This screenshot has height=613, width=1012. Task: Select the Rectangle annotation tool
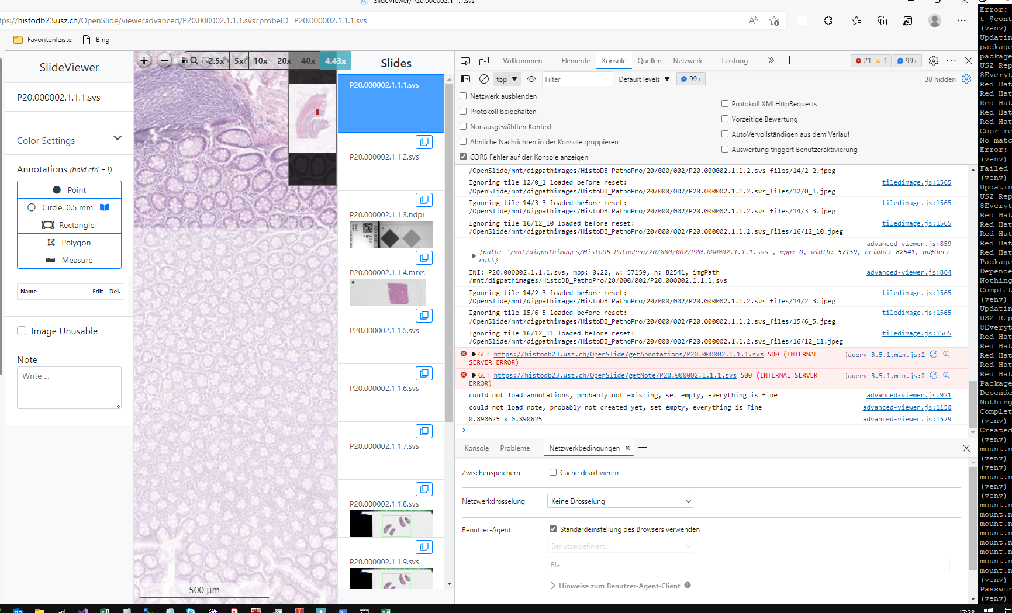(69, 224)
